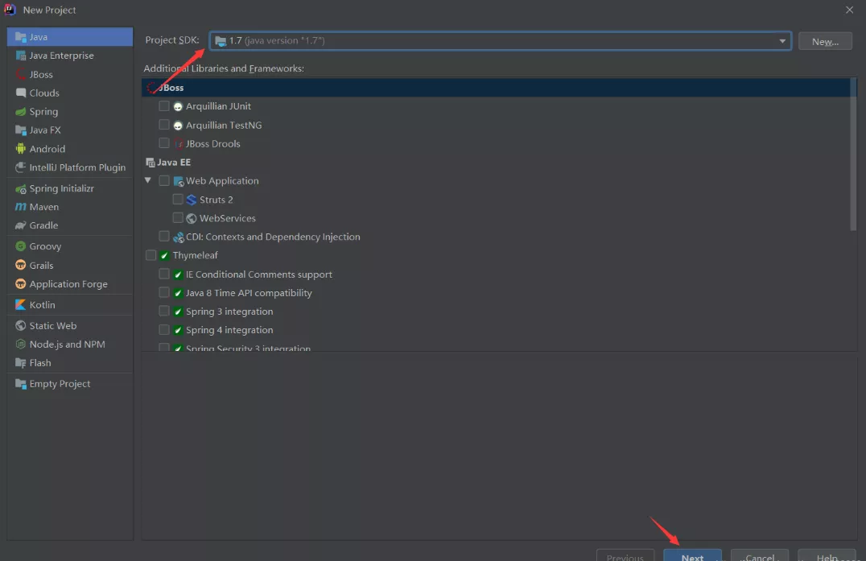This screenshot has width=866, height=561.
Task: Select Spring project type
Action: coord(69,112)
